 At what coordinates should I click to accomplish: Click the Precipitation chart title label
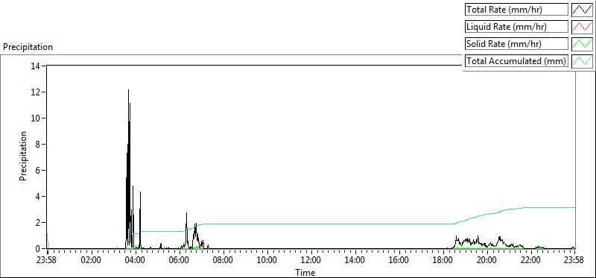(28, 47)
